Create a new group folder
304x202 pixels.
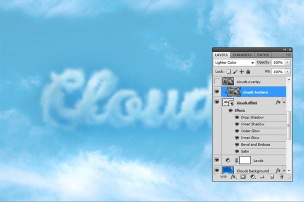pos(262,177)
